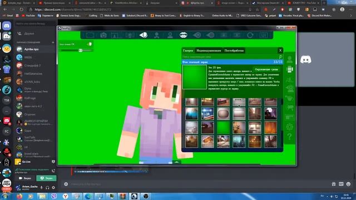Switch to the Индивидуализация tab
Image resolution: width=356 pixels, height=200 pixels.
(x=209, y=51)
